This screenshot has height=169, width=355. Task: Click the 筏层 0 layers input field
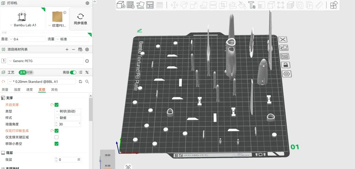pyautogui.click(x=68, y=159)
